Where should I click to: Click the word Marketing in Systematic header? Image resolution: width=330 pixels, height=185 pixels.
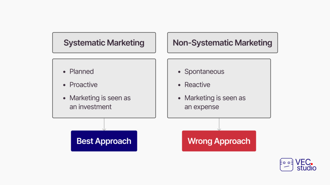pos(126,43)
